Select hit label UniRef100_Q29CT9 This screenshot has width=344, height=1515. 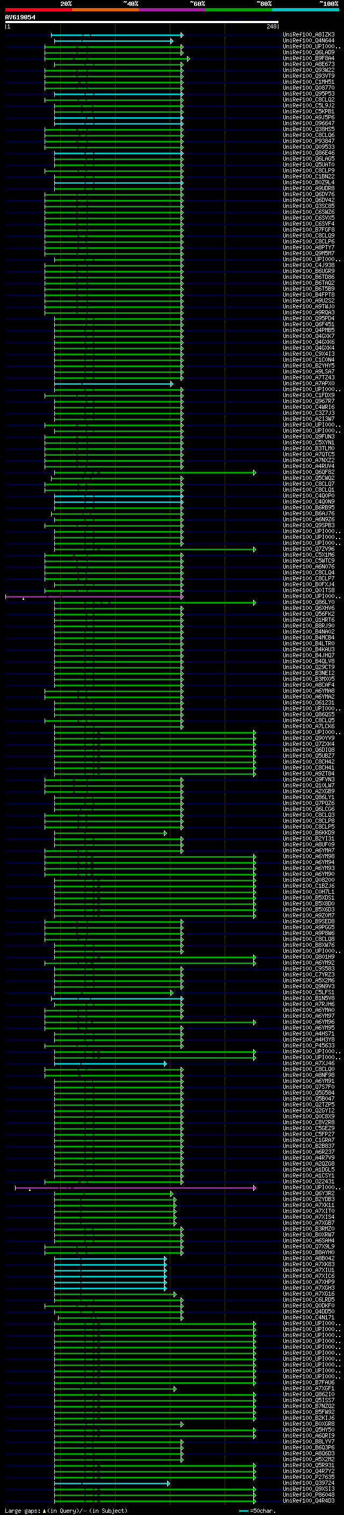309,667
